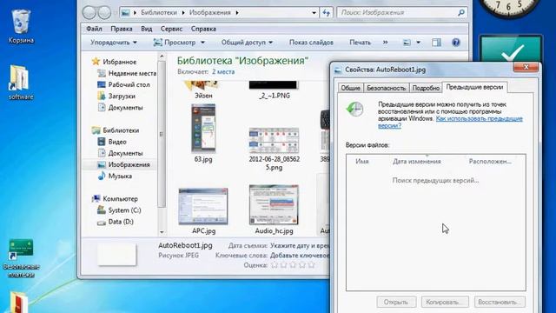Open the Edit (Правка) menu

click(x=122, y=29)
